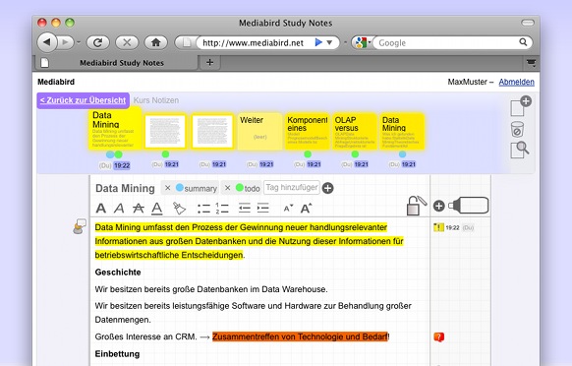Add a marker with plus button
The width and height of the screenshot is (572, 366).
[x=439, y=206]
